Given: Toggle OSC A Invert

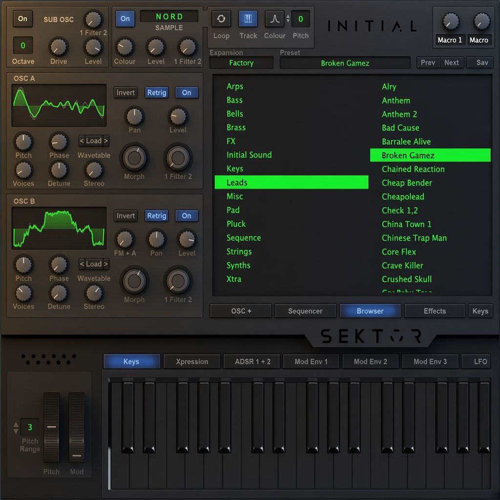Looking at the screenshot, I should pyautogui.click(x=125, y=92).
